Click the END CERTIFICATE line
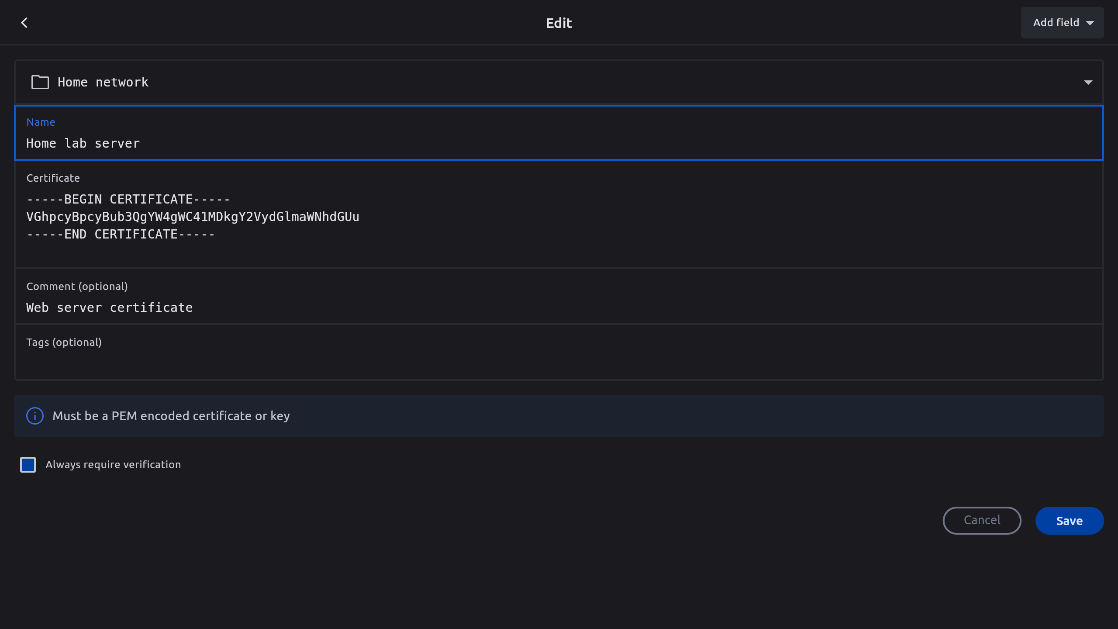The image size is (1118, 629). click(x=121, y=234)
